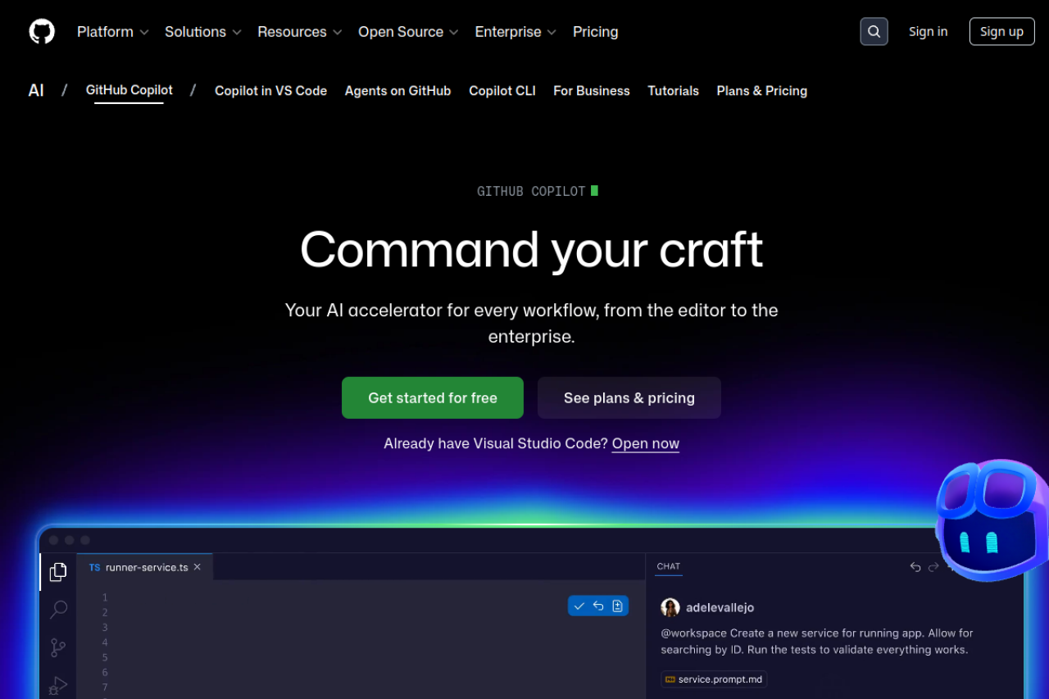Click the redo arrow in the Chat panel header
1049x699 pixels.
coord(933,566)
